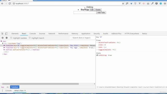Click the index prop value 0
The width and height of the screenshot is (167, 94).
[105, 45]
